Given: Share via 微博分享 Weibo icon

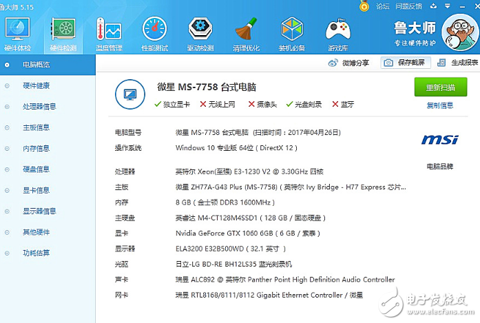Looking at the screenshot, I should [x=348, y=63].
